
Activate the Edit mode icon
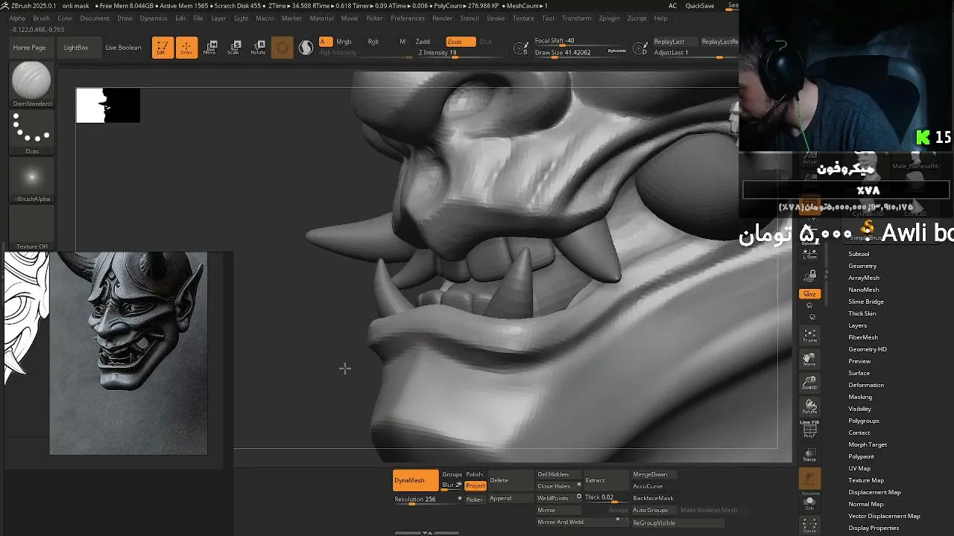click(x=162, y=48)
